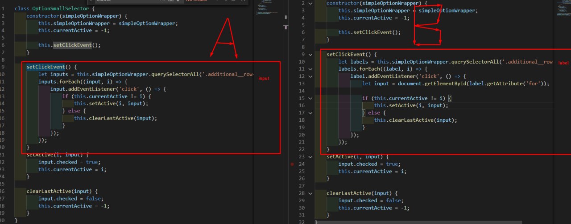Click 'inputs.forEach' in the left editor
The width and height of the screenshot is (571, 224).
[x=59, y=81]
